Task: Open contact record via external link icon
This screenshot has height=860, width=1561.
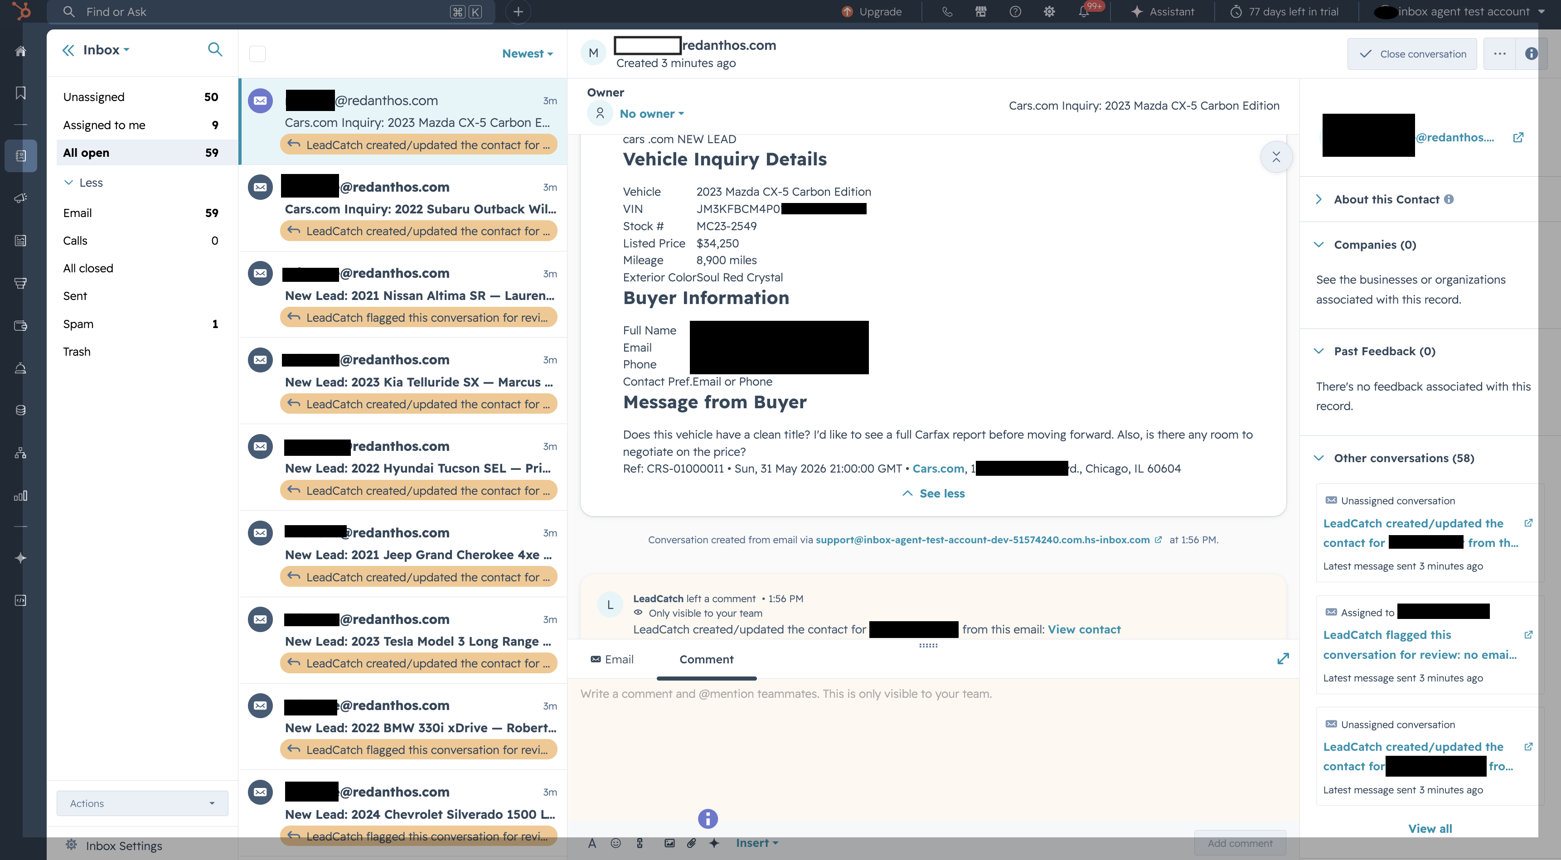Action: click(x=1518, y=137)
